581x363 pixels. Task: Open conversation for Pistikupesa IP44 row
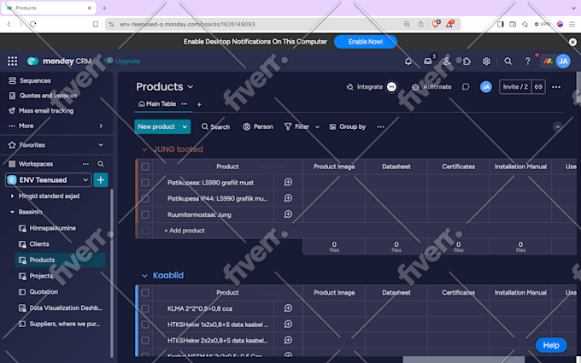[288, 198]
